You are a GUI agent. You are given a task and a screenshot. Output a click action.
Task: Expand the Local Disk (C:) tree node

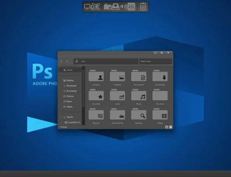[x=62, y=122]
